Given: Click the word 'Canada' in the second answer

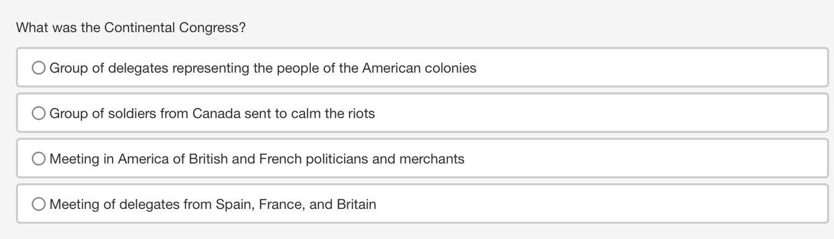Looking at the screenshot, I should [x=216, y=113].
